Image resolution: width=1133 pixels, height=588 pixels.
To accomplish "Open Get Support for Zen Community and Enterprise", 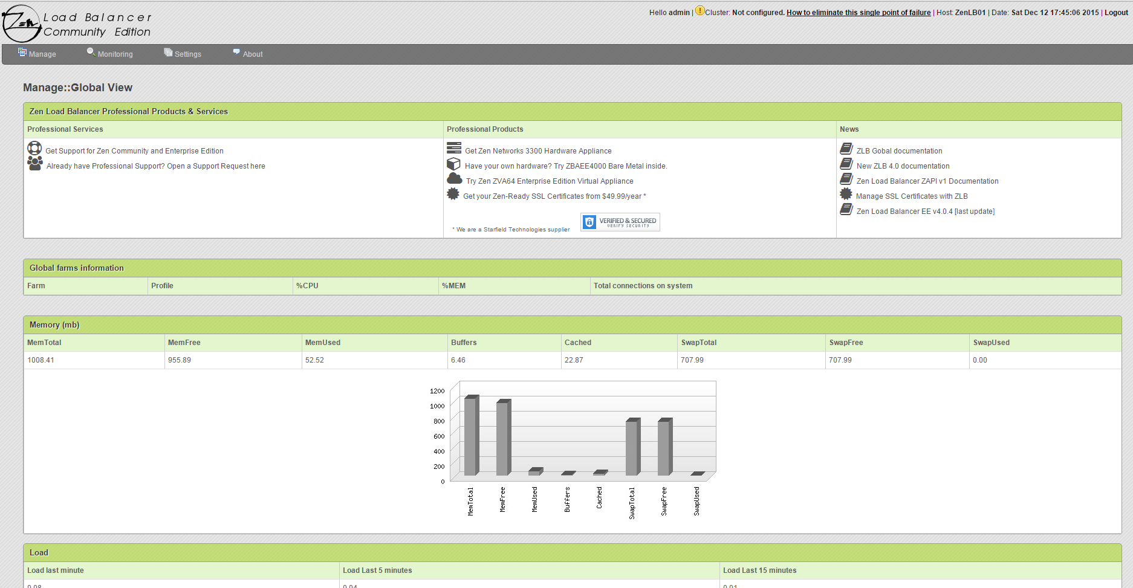I will pyautogui.click(x=134, y=151).
